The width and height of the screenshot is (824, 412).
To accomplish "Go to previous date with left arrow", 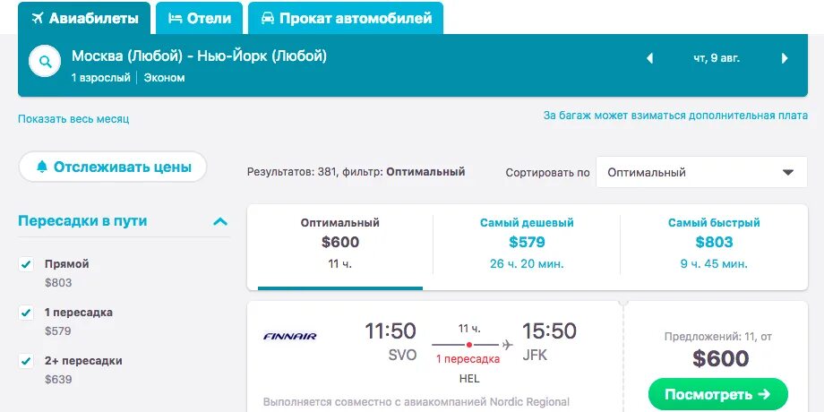I will point(649,58).
